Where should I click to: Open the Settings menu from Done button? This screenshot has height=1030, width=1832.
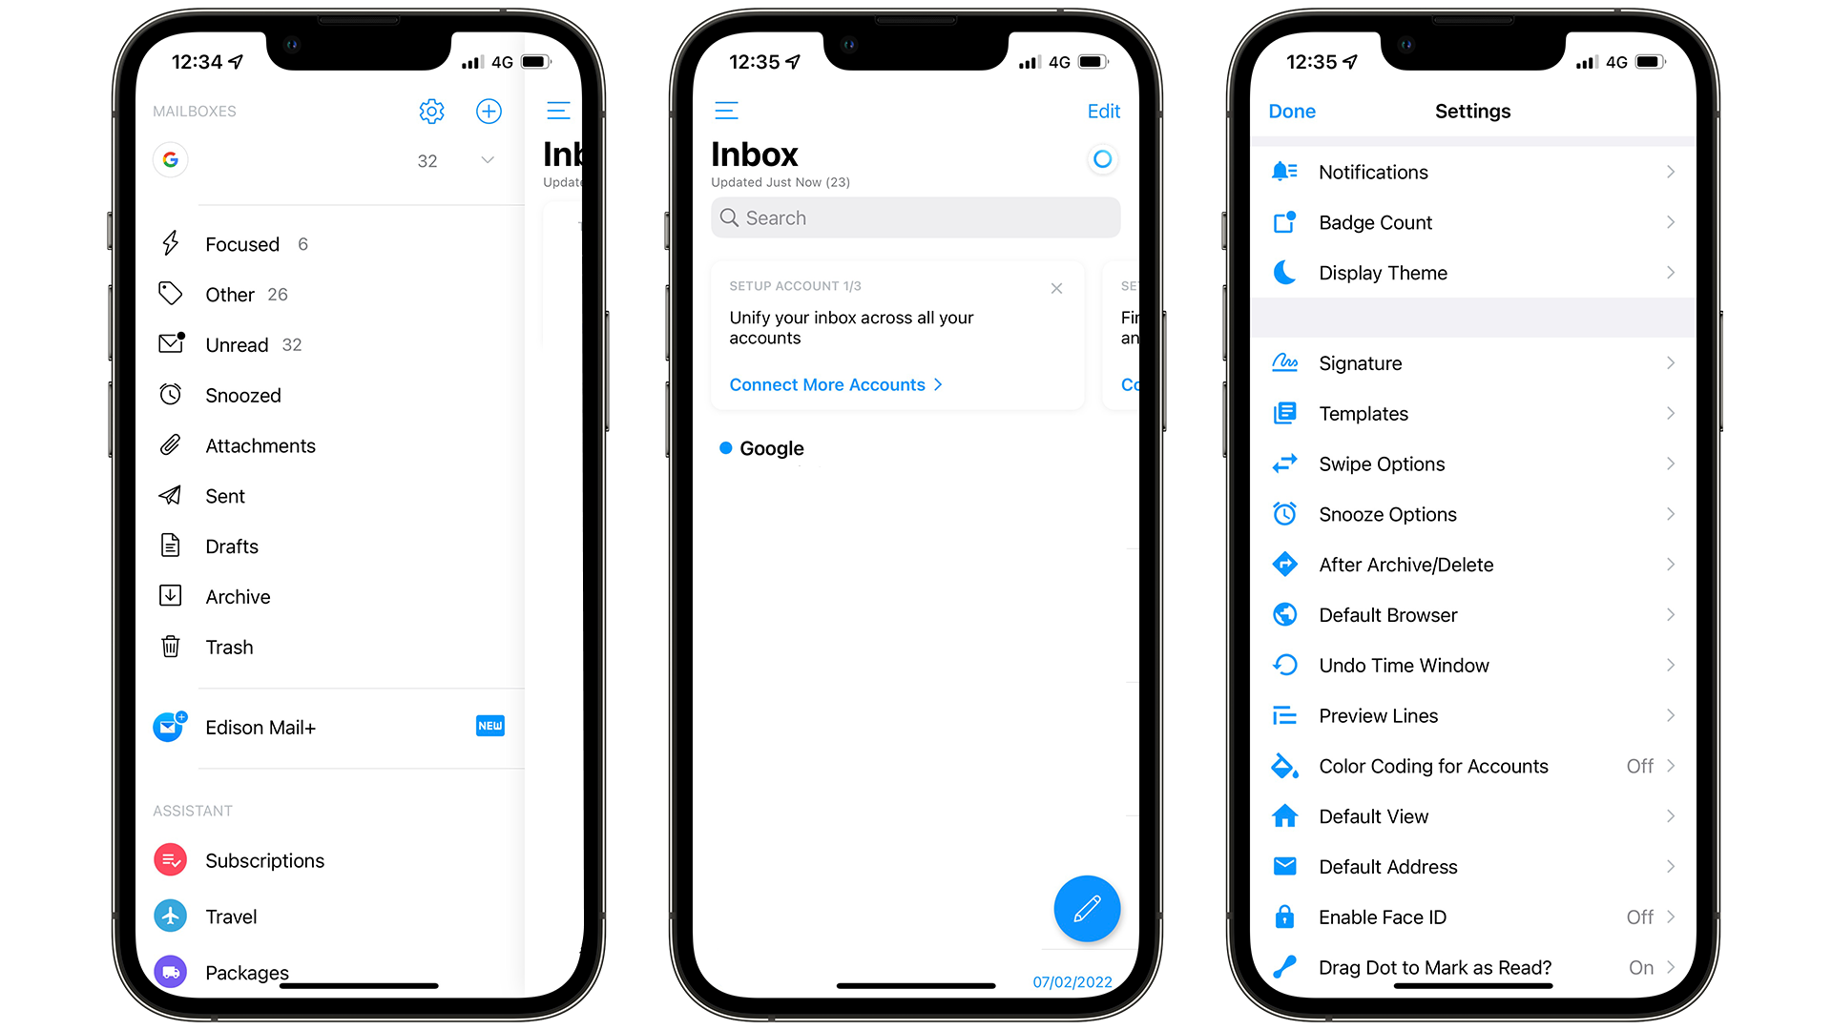tap(1294, 112)
